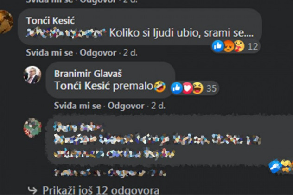The height and width of the screenshot is (195, 293).
Task: Click the angry reaction on Tonći Kesić's comment
Action: coord(229,46)
